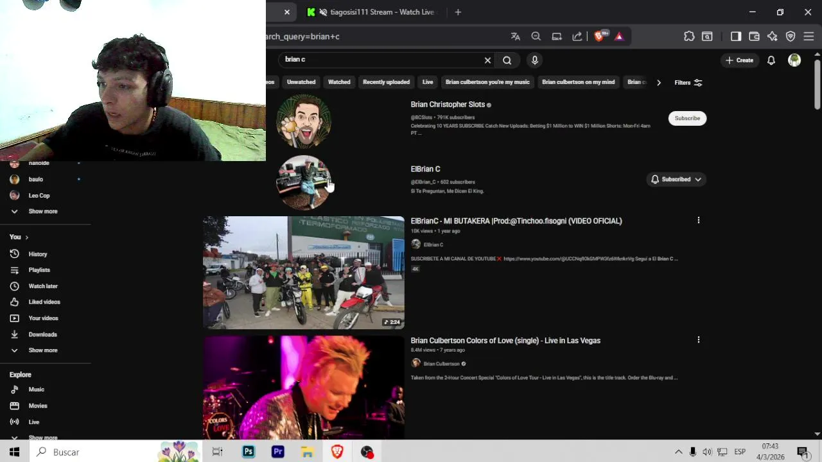Open Photoshop from the taskbar

click(x=249, y=452)
